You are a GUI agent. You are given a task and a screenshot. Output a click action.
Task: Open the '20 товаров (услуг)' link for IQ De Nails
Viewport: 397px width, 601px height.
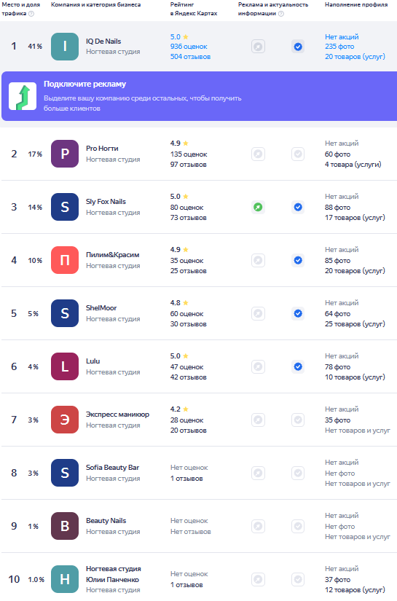(x=355, y=56)
